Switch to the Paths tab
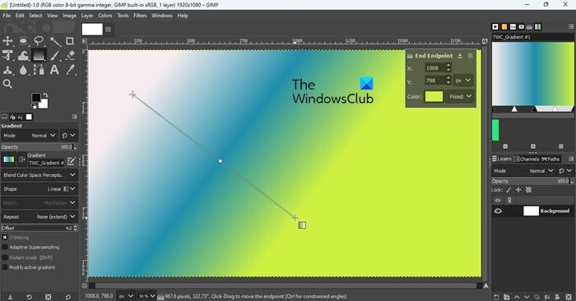The width and height of the screenshot is (576, 301). (550, 159)
